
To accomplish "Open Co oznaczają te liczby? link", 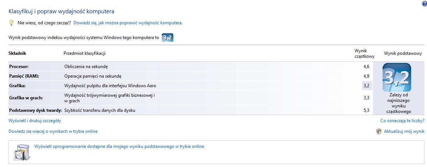I will (402, 120).
